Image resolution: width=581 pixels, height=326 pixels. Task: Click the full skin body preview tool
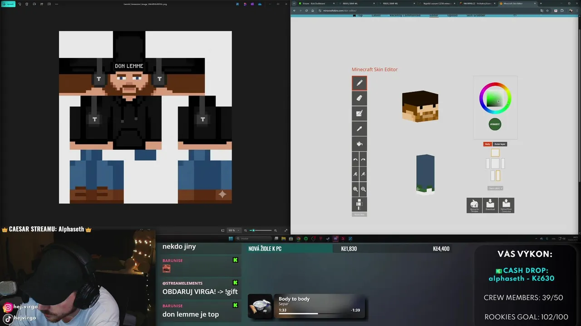coord(359,204)
